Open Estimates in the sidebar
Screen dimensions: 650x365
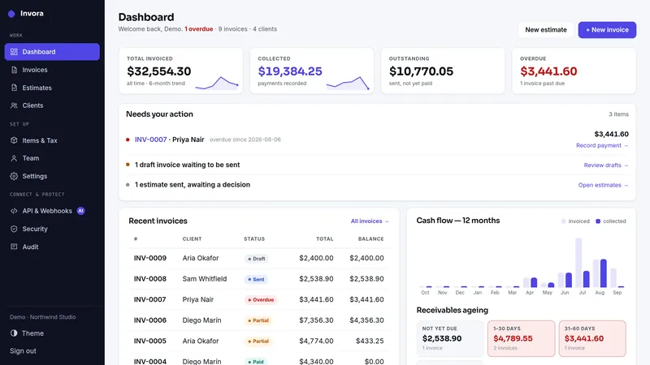point(52,88)
